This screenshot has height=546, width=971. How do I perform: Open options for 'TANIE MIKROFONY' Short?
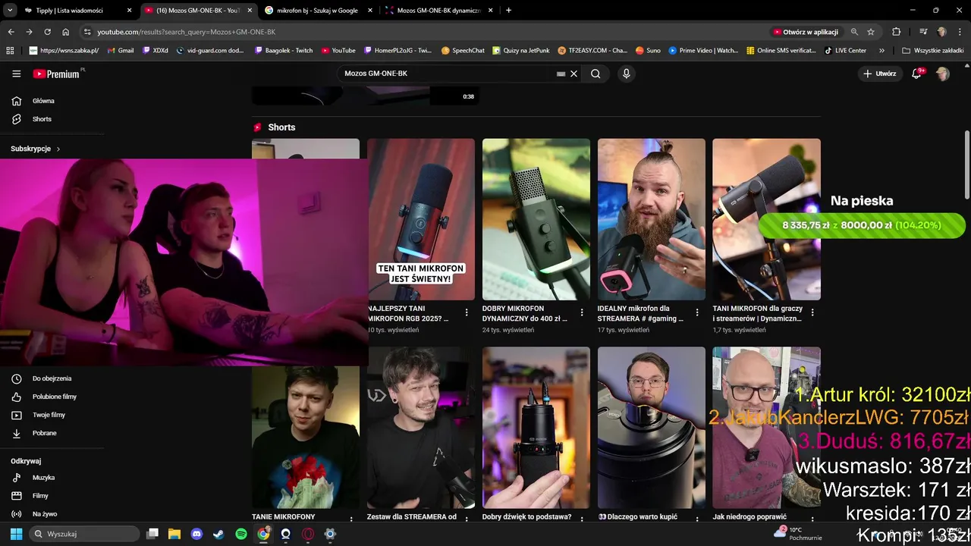351,519
